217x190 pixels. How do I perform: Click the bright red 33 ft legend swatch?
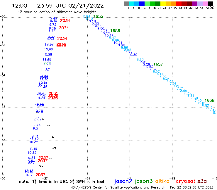pos(179,4)
